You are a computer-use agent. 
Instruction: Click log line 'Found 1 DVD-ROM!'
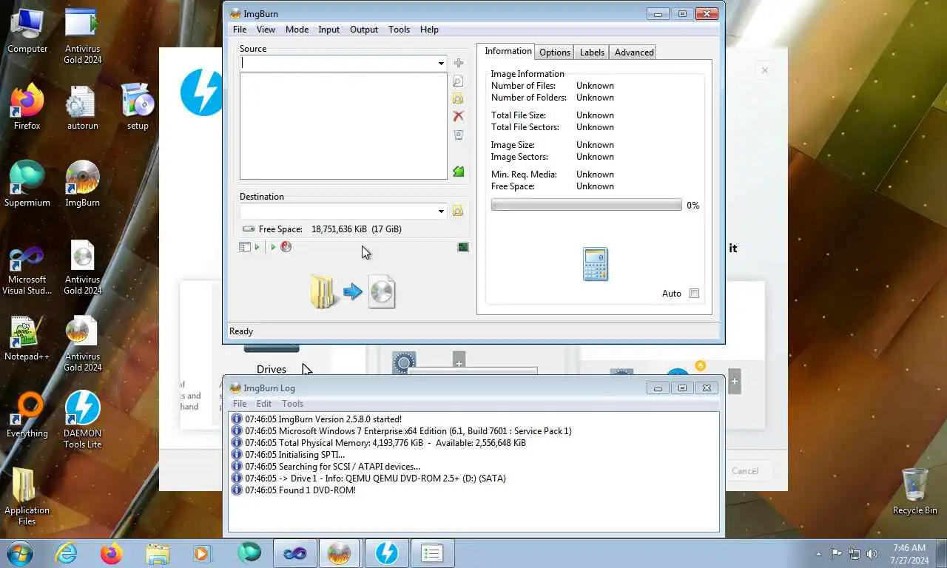click(x=300, y=490)
